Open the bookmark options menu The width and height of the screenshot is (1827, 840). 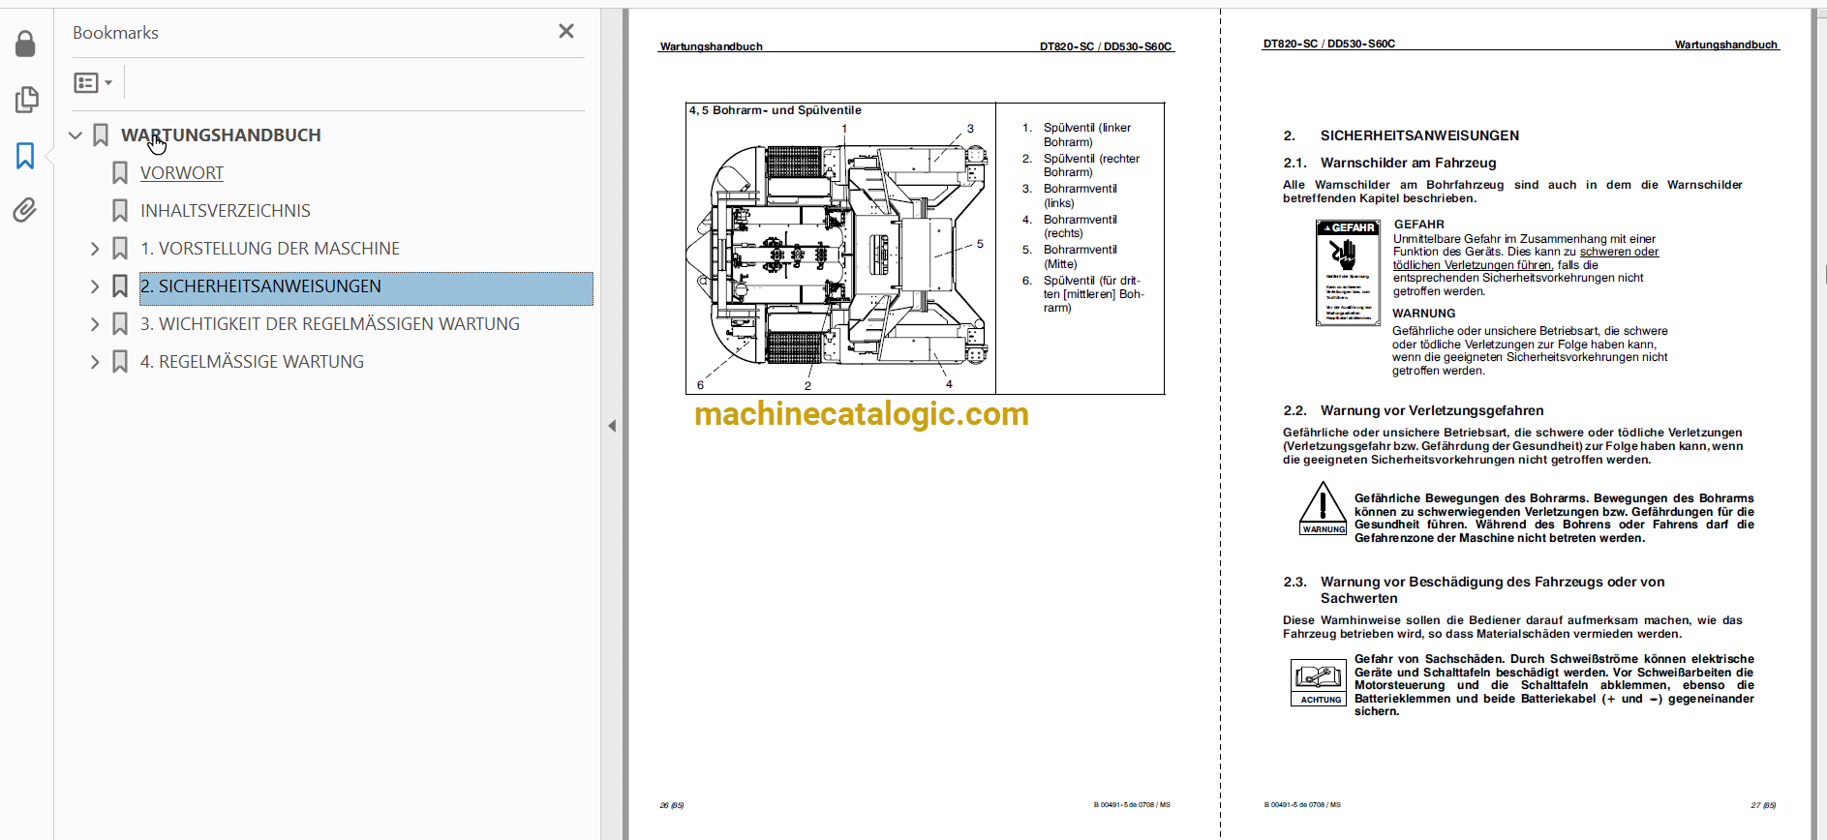tap(93, 83)
